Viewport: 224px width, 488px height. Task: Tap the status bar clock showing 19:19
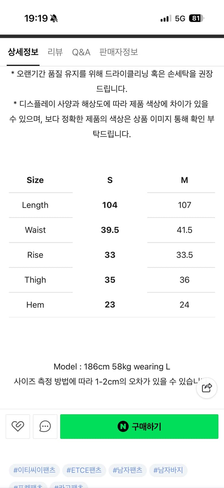coord(36,19)
